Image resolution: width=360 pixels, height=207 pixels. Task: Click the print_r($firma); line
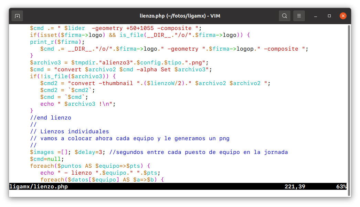[x=57, y=42]
